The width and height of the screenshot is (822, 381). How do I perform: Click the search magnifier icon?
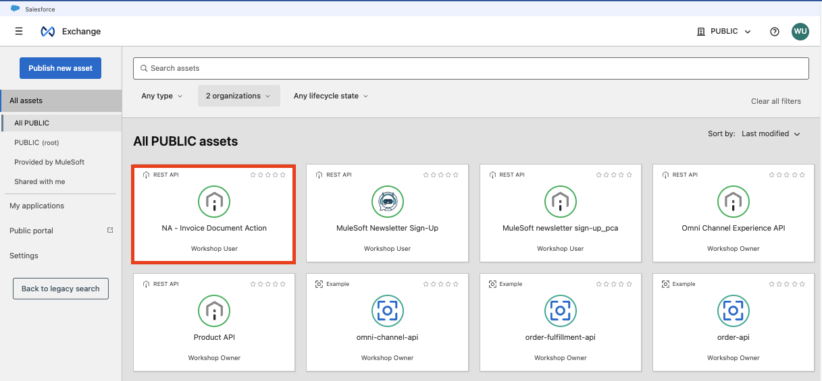pos(143,68)
